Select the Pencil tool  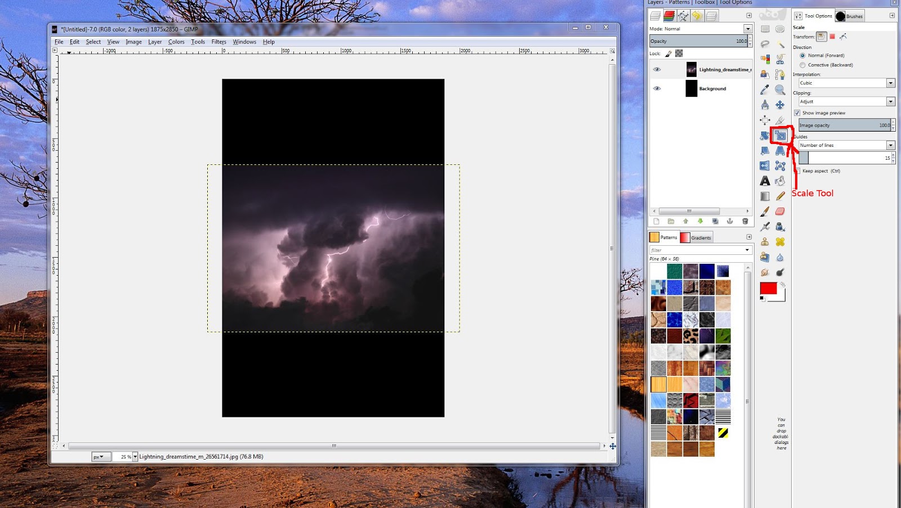pyautogui.click(x=780, y=196)
